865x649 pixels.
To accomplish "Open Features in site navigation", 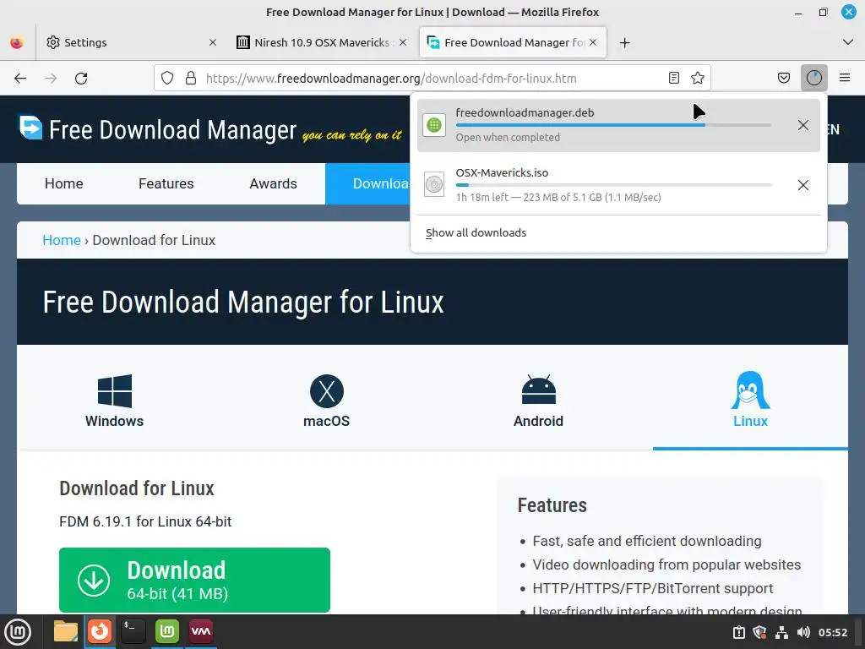I will (166, 183).
